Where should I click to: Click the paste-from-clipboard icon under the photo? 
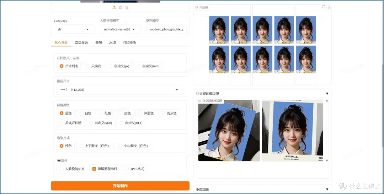coord(126,7)
